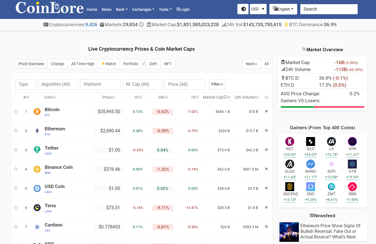
Task: Go to the Home nav link
Action: (x=92, y=9)
